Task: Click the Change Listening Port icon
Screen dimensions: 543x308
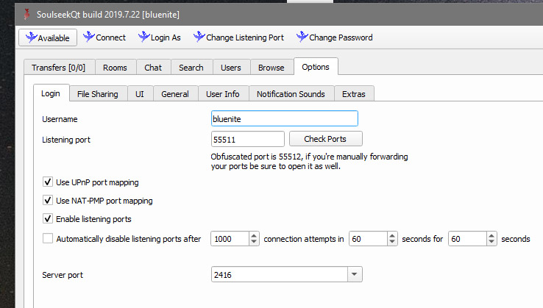Action: 198,37
